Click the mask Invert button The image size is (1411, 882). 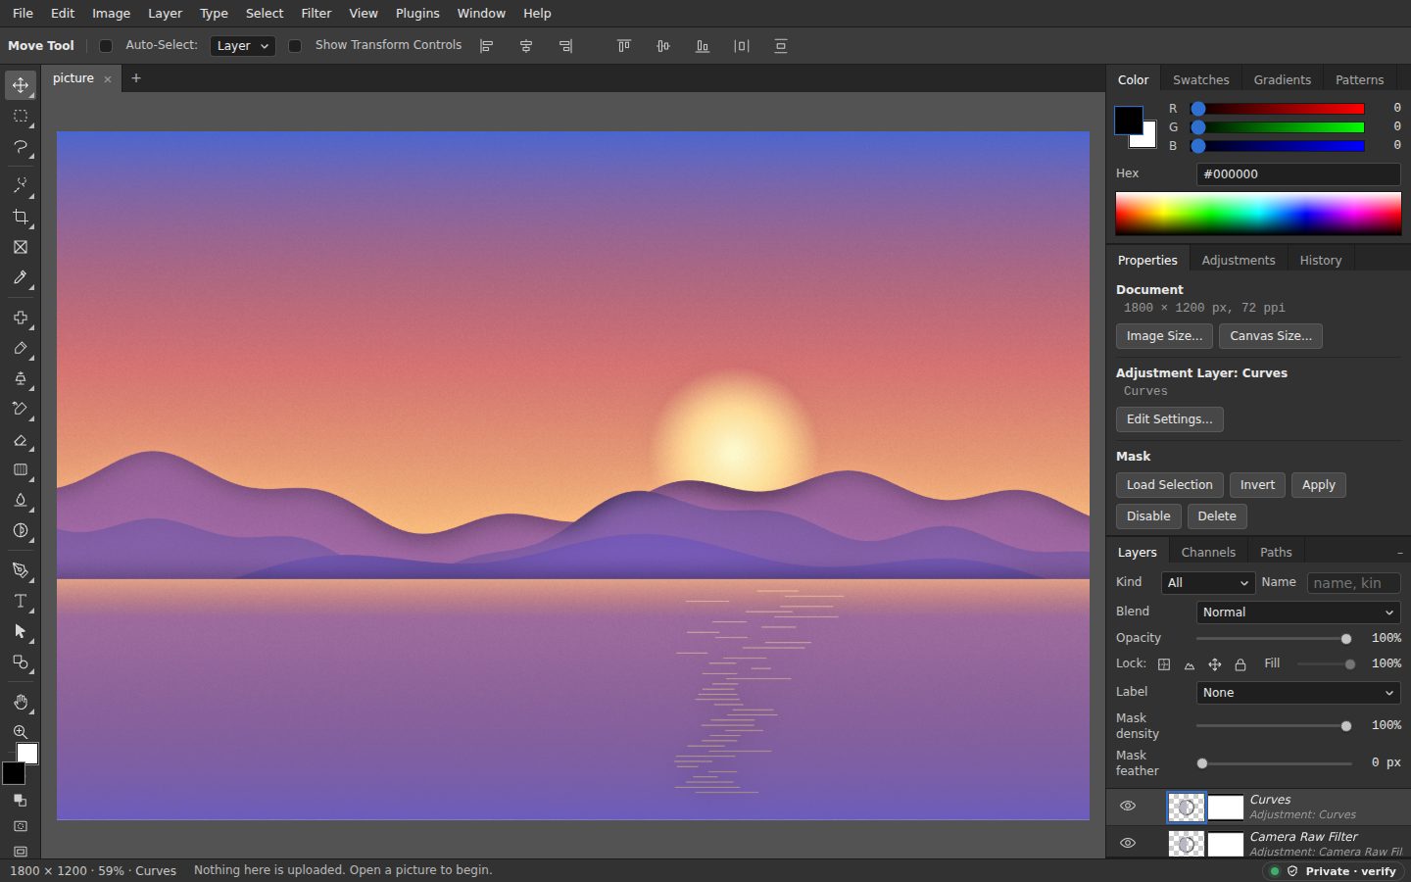(1257, 485)
